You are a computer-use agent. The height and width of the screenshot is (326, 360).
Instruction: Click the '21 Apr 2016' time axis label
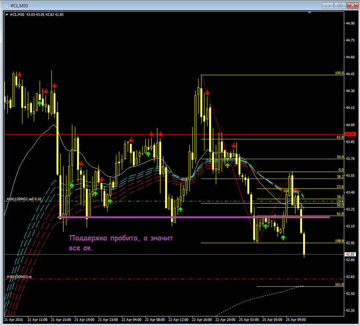pyautogui.click(x=14, y=319)
